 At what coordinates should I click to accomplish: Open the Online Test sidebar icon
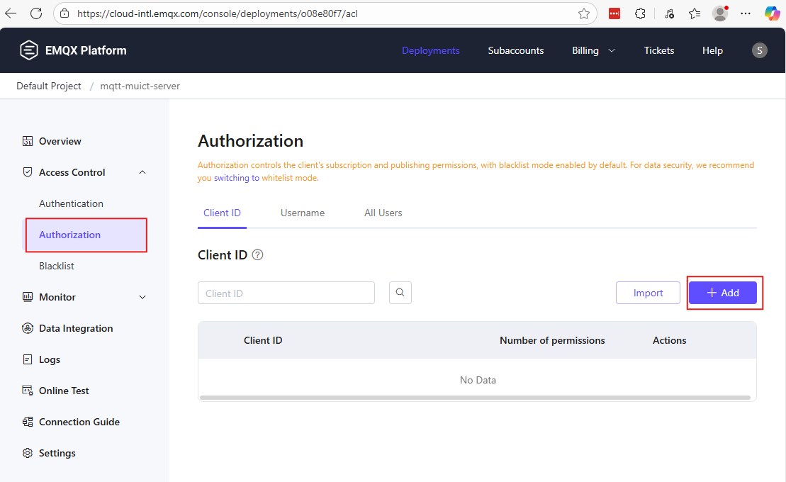pyautogui.click(x=28, y=391)
